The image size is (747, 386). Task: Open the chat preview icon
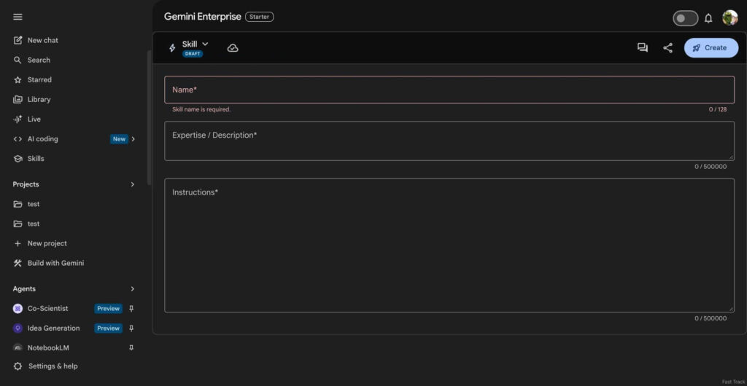pyautogui.click(x=642, y=48)
